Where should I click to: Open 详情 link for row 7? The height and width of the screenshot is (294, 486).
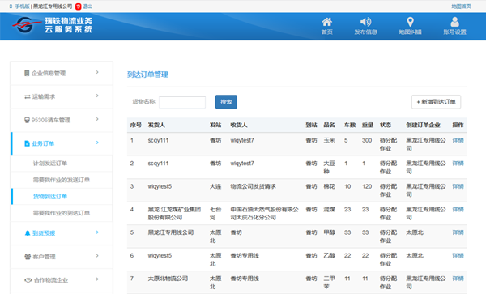point(458,279)
